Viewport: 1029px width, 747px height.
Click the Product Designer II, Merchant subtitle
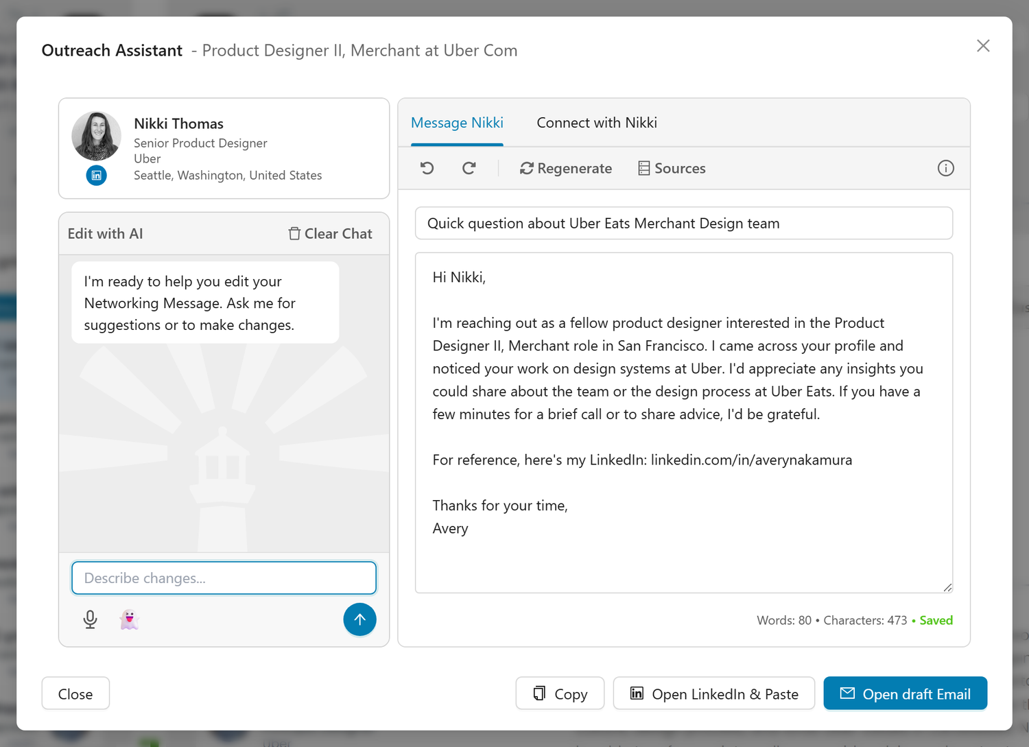359,51
